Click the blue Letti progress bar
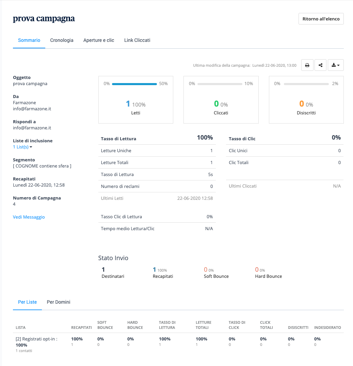The height and width of the screenshot is (366, 353). (134, 84)
